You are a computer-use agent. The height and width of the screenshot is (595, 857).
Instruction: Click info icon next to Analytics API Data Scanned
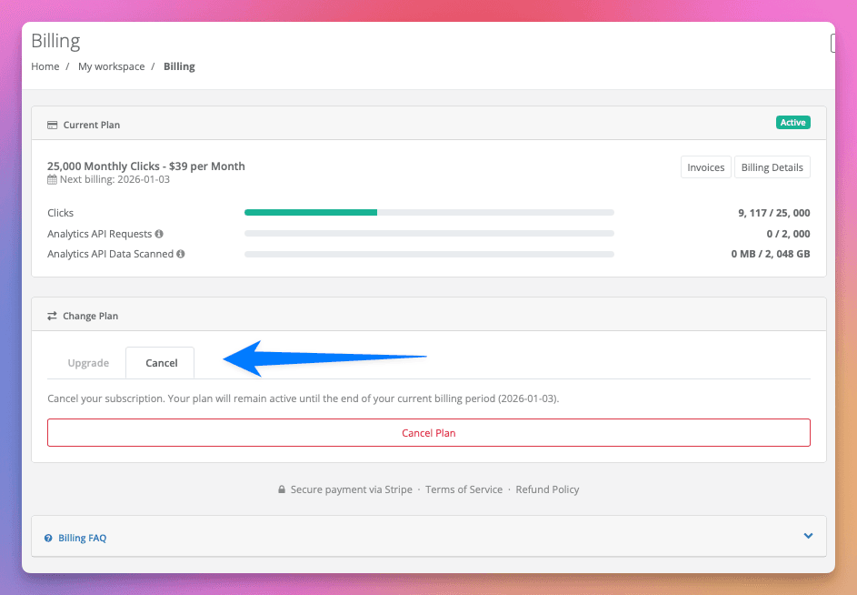[x=181, y=254]
